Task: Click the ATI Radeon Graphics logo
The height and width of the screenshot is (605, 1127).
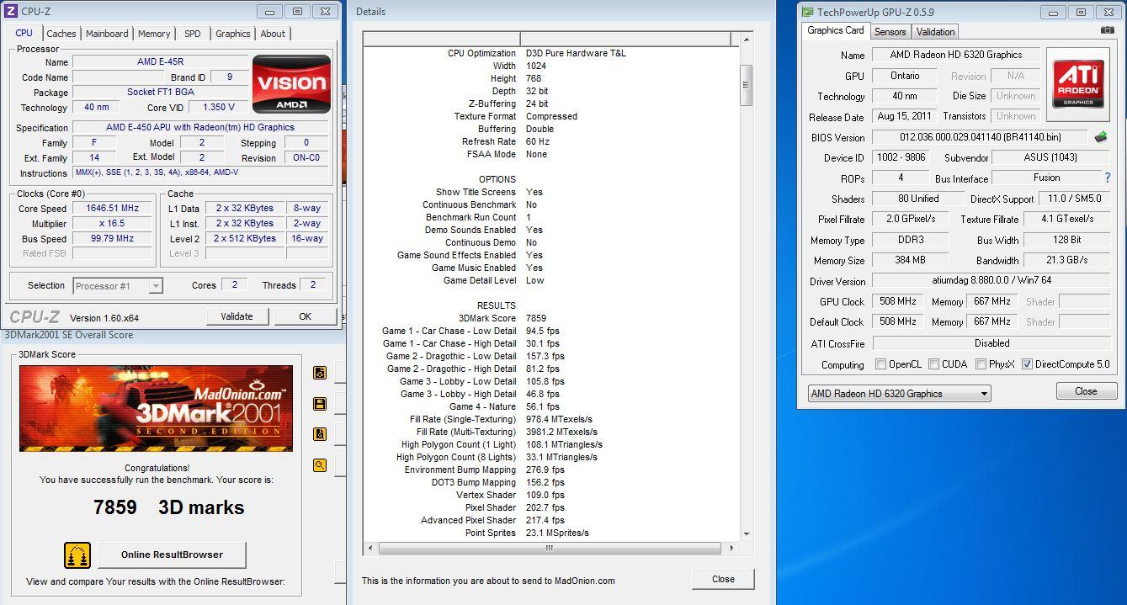Action: [1078, 83]
